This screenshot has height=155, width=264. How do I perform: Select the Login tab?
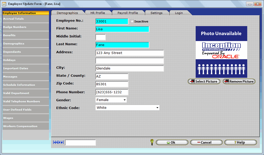[179, 13]
